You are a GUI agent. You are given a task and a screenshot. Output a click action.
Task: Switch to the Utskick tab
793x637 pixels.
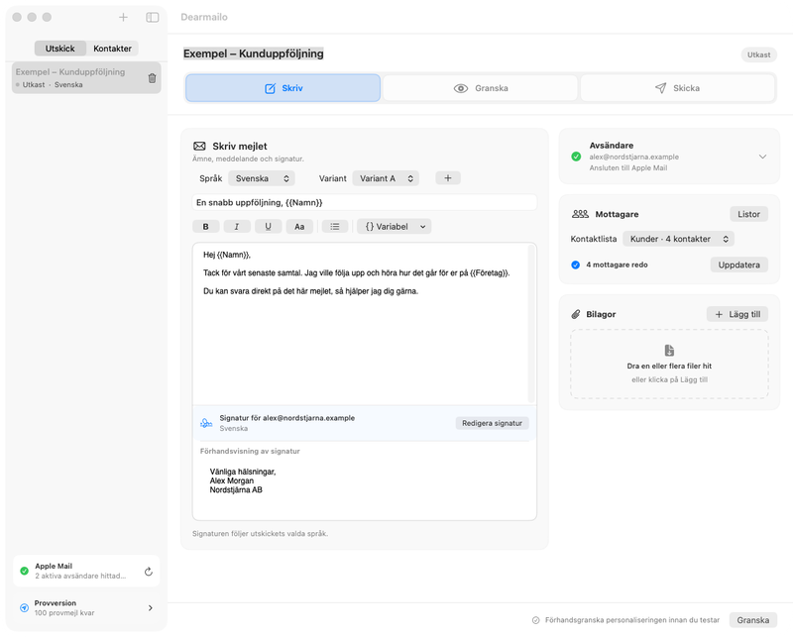[60, 49]
